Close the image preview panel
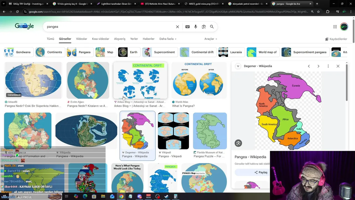The width and height of the screenshot is (355, 200). click(x=338, y=66)
